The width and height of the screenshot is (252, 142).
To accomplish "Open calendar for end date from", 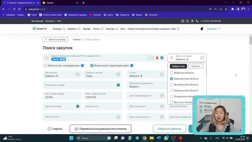I will tap(162, 117).
